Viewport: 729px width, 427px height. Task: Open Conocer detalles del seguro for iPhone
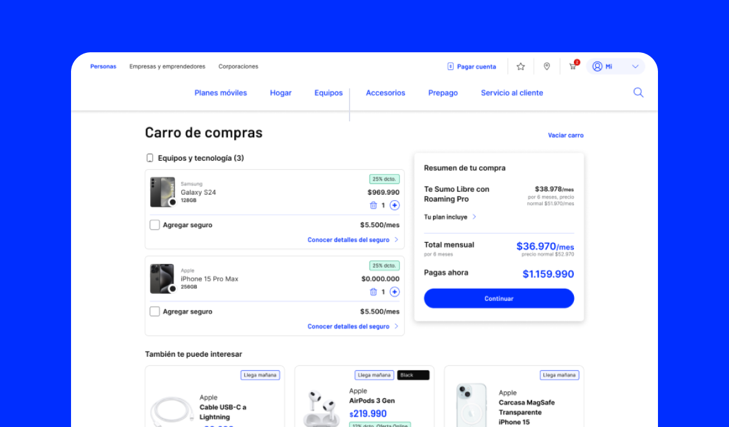coord(353,326)
